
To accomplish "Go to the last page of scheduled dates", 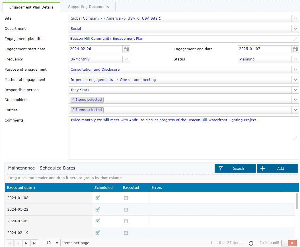I will (x=34, y=243).
